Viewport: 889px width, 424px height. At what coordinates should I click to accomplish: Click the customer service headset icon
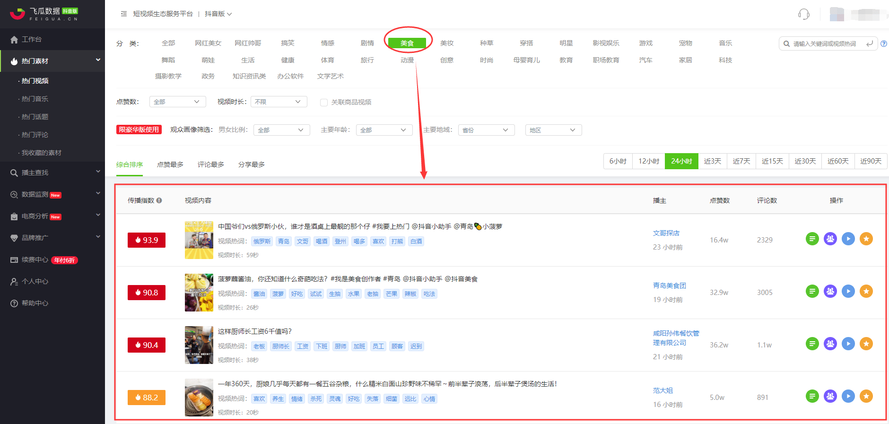click(803, 14)
